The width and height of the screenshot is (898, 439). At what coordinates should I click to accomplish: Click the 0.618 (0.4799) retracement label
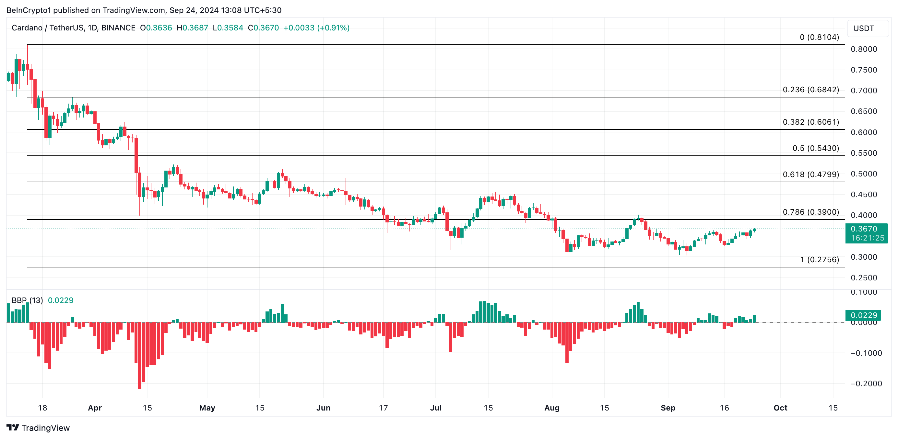810,174
